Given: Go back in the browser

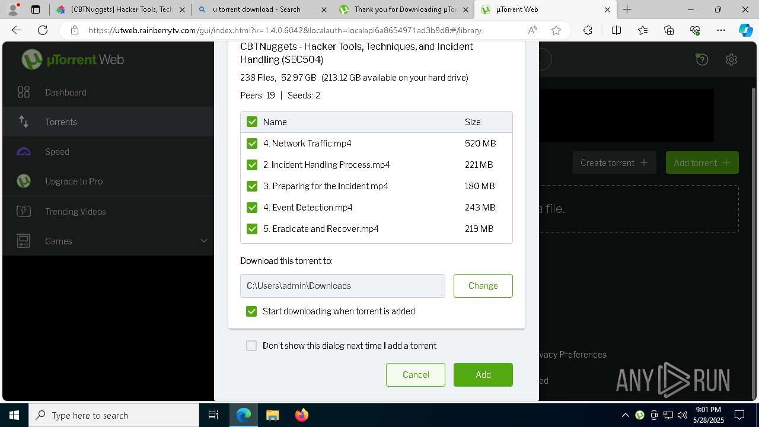Looking at the screenshot, I should [17, 30].
